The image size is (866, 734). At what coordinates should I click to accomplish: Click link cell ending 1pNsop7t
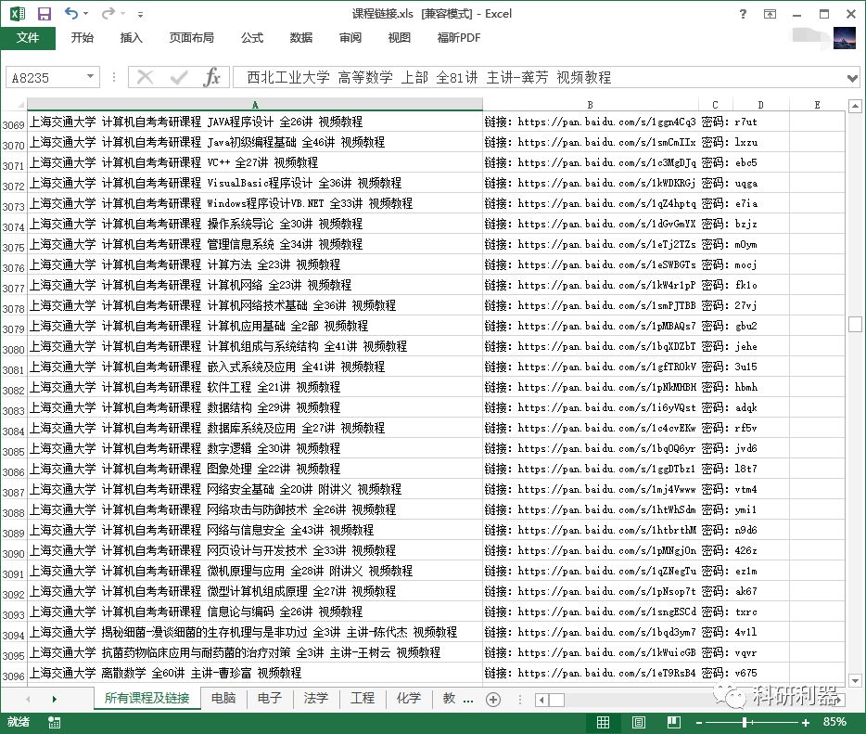[591, 591]
